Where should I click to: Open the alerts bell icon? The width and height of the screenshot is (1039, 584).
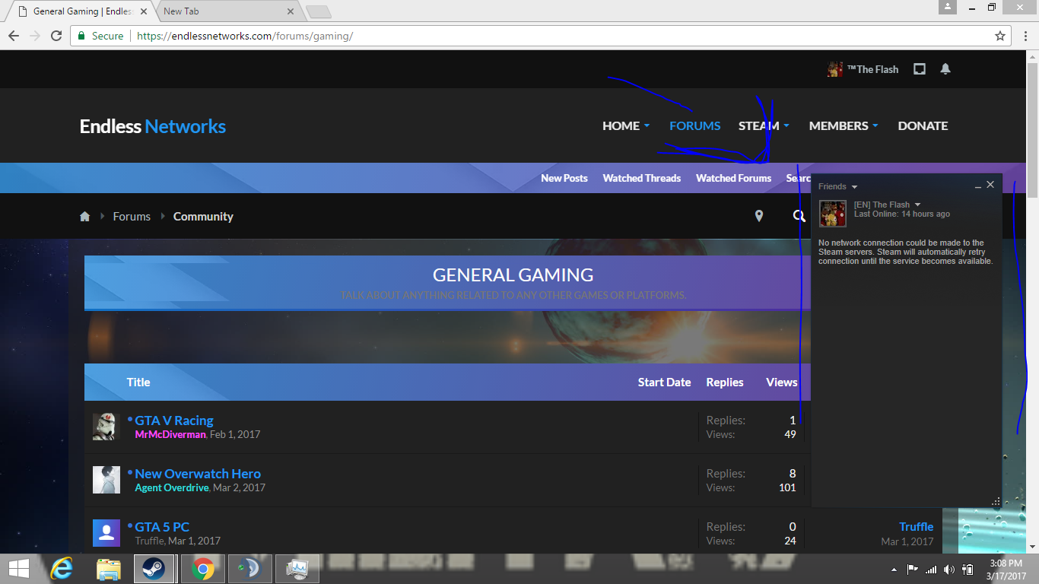945,69
